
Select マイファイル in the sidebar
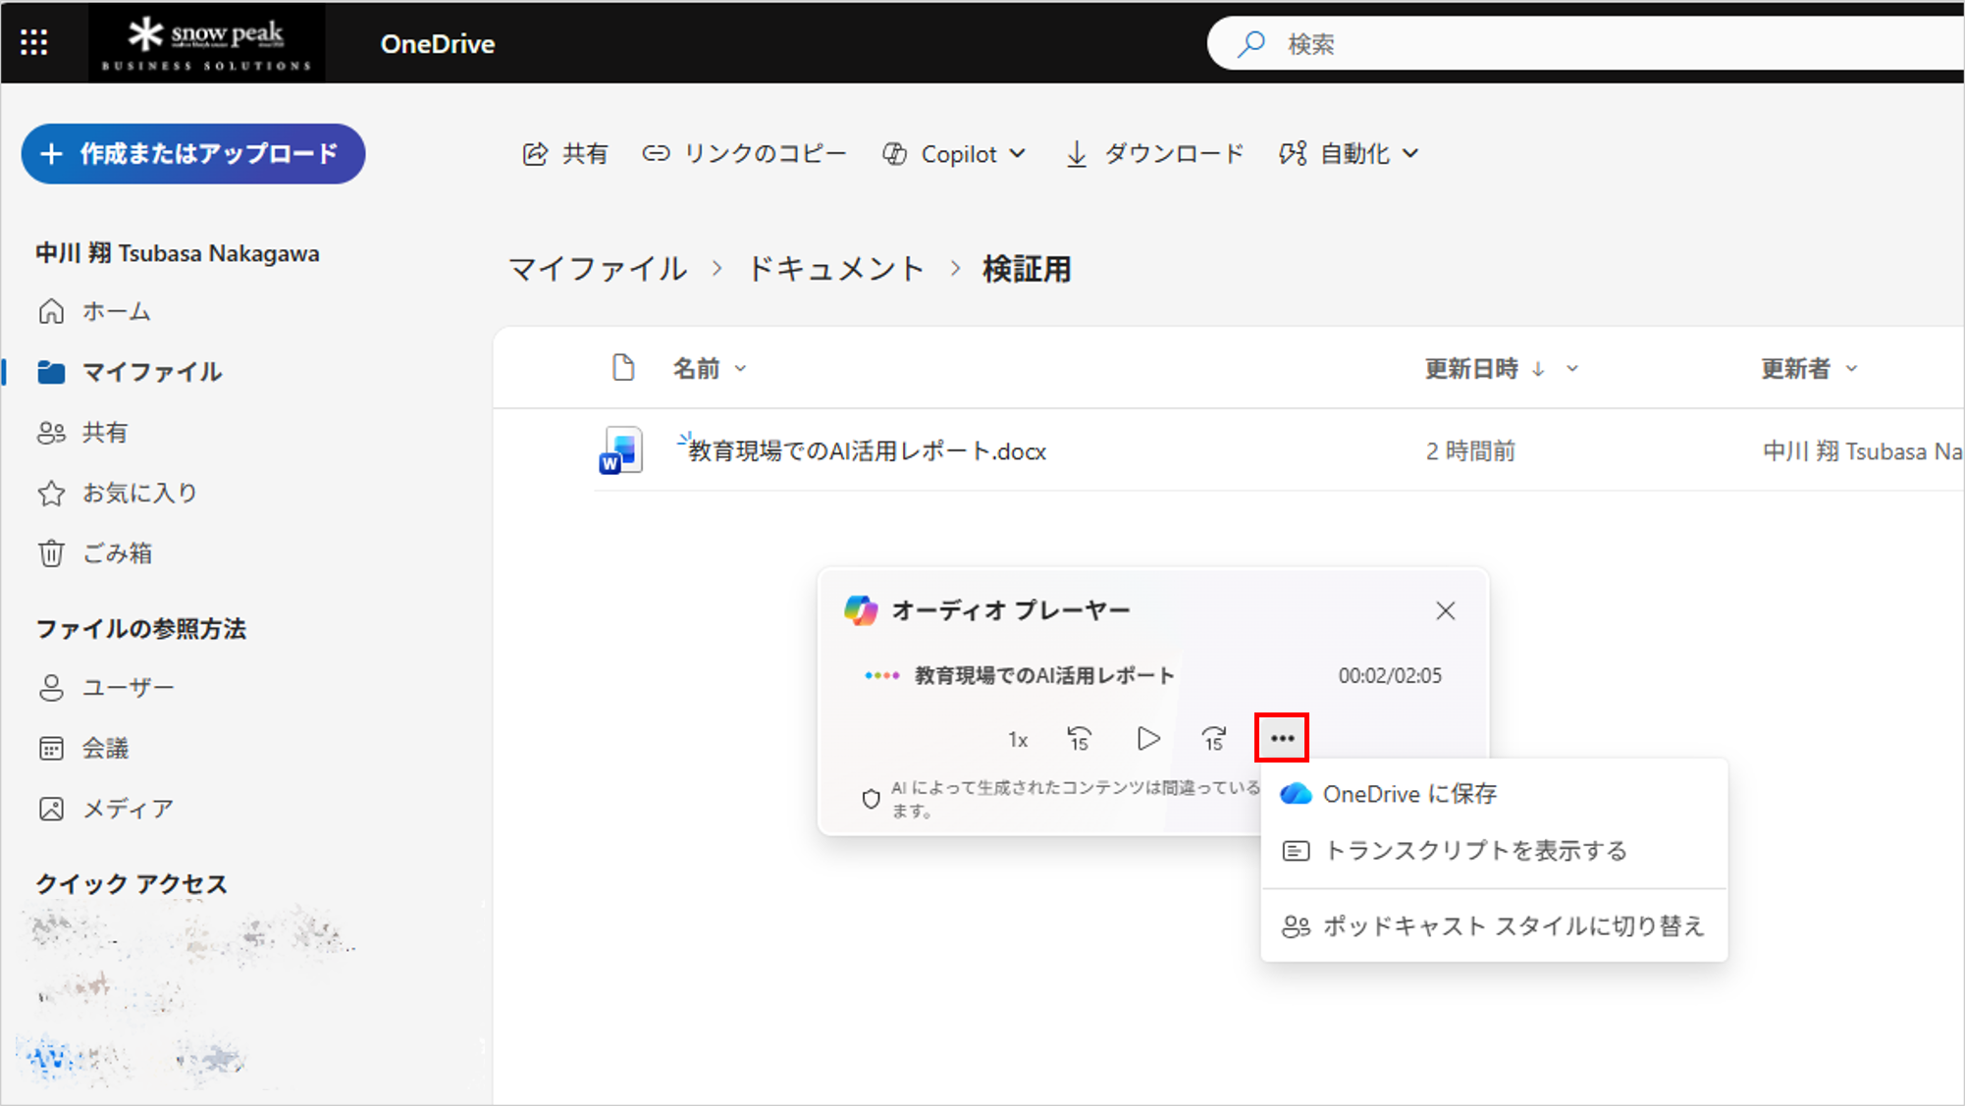(131, 372)
